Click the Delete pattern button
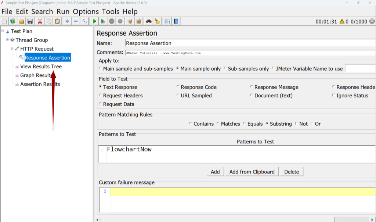Viewport: 376px width, 222px height. click(292, 172)
